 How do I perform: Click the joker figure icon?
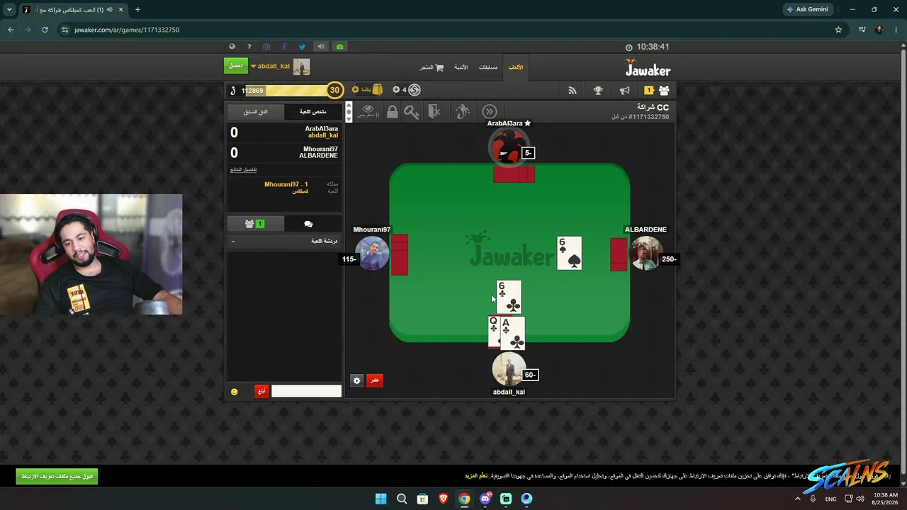click(462, 112)
